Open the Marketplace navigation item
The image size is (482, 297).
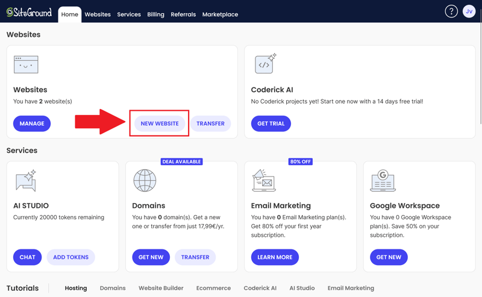[x=220, y=14]
